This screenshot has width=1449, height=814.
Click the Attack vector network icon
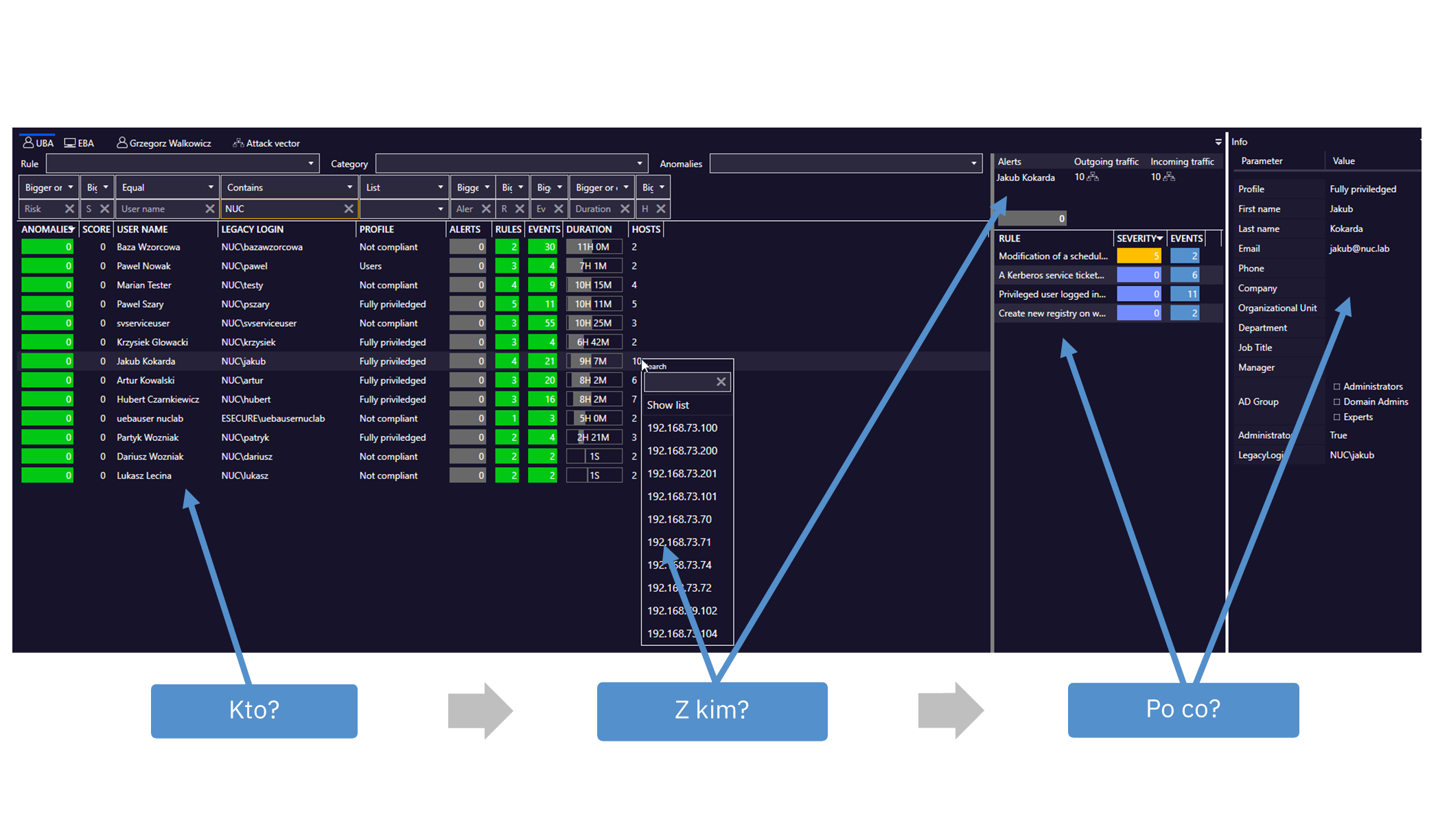(x=238, y=143)
